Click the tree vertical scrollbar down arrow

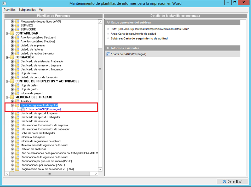[x=100, y=169]
